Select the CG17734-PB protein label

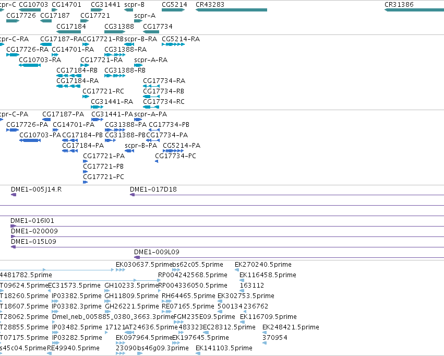click(169, 125)
